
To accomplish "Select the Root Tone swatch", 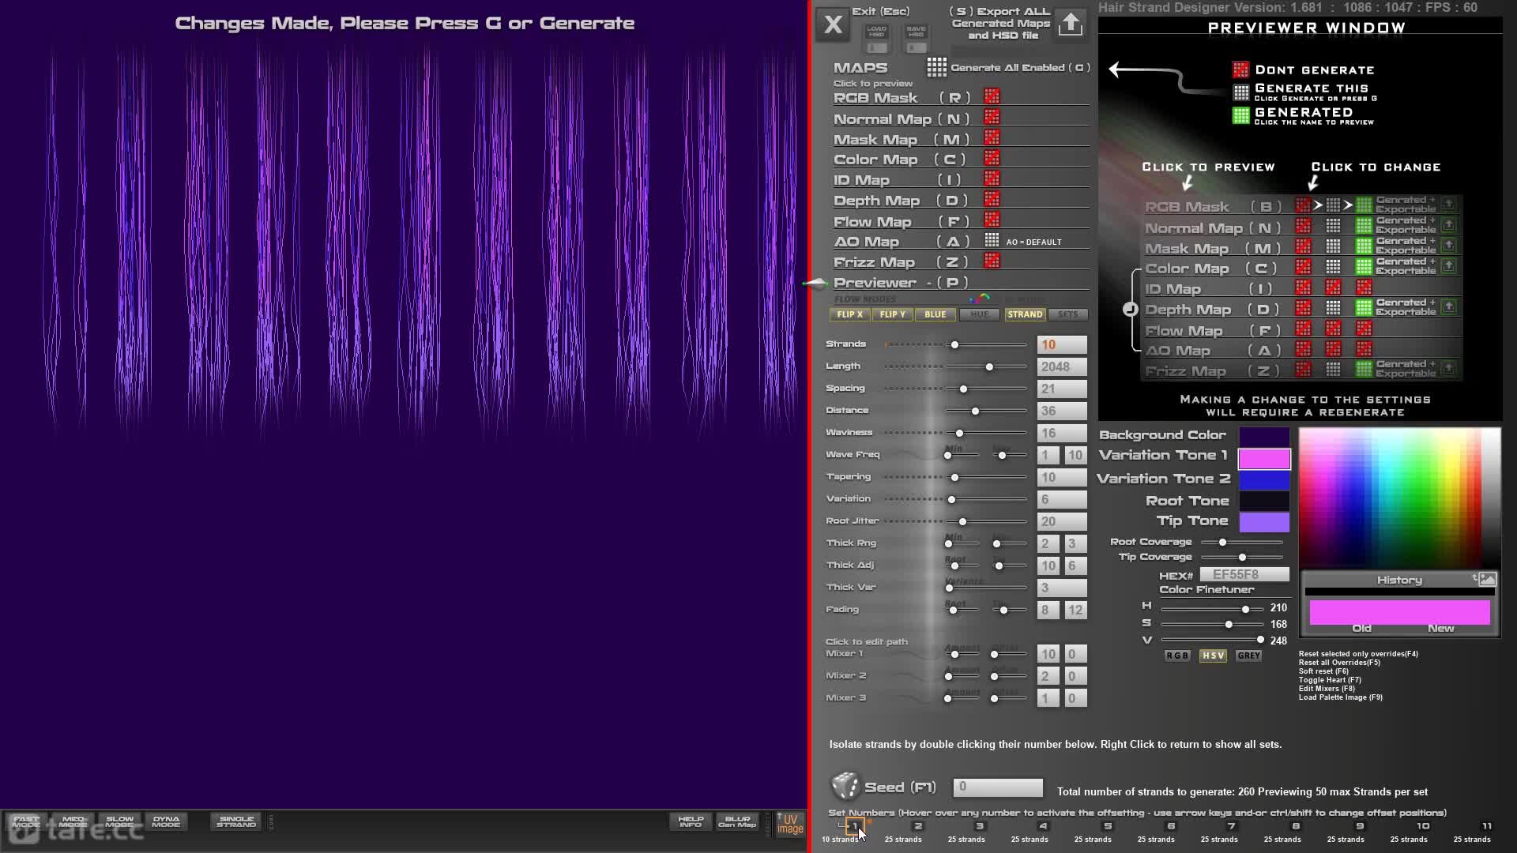I will coord(1264,501).
